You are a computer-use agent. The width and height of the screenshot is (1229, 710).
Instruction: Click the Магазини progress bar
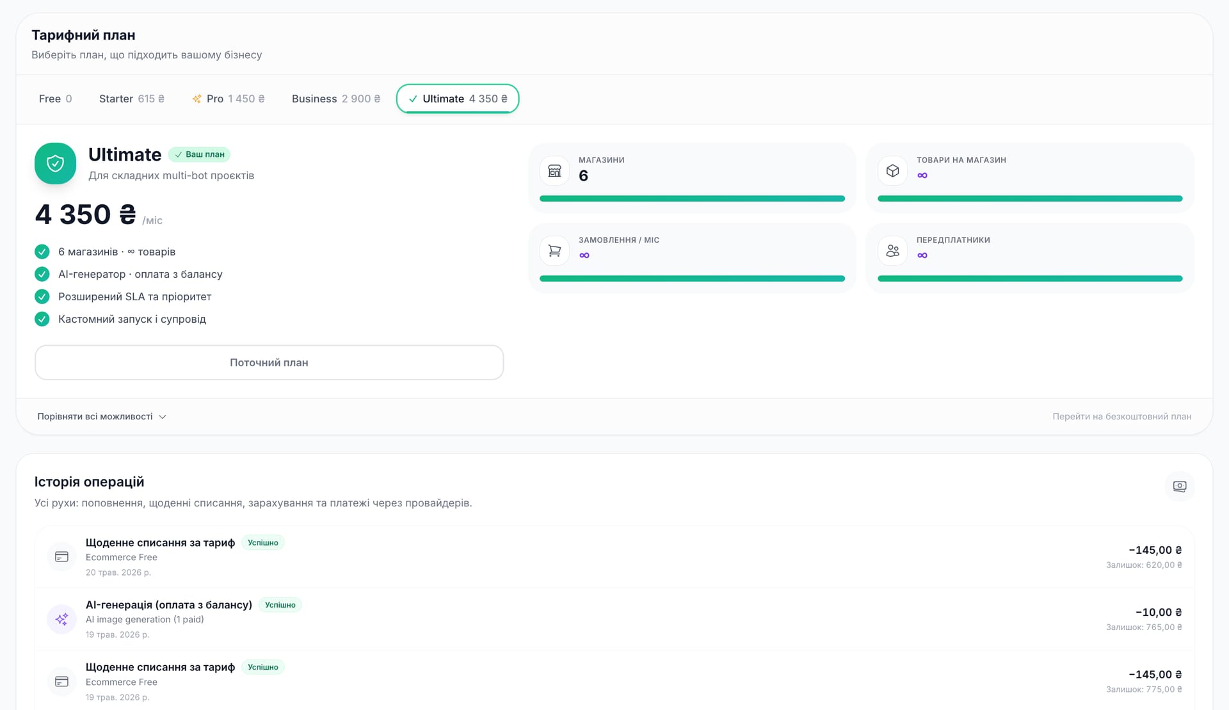(692, 198)
